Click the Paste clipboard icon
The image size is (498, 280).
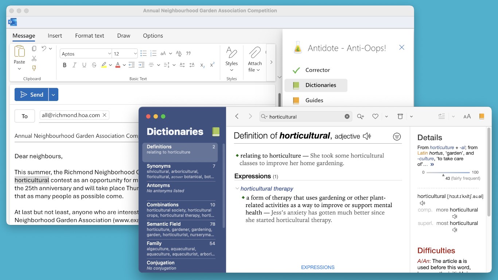pos(19,52)
